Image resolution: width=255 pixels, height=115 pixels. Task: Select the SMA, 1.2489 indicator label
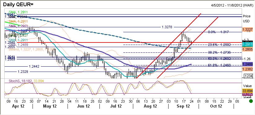18,45
